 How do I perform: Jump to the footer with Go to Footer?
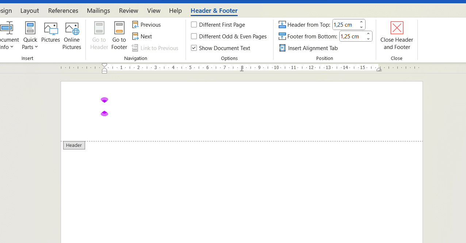point(119,36)
